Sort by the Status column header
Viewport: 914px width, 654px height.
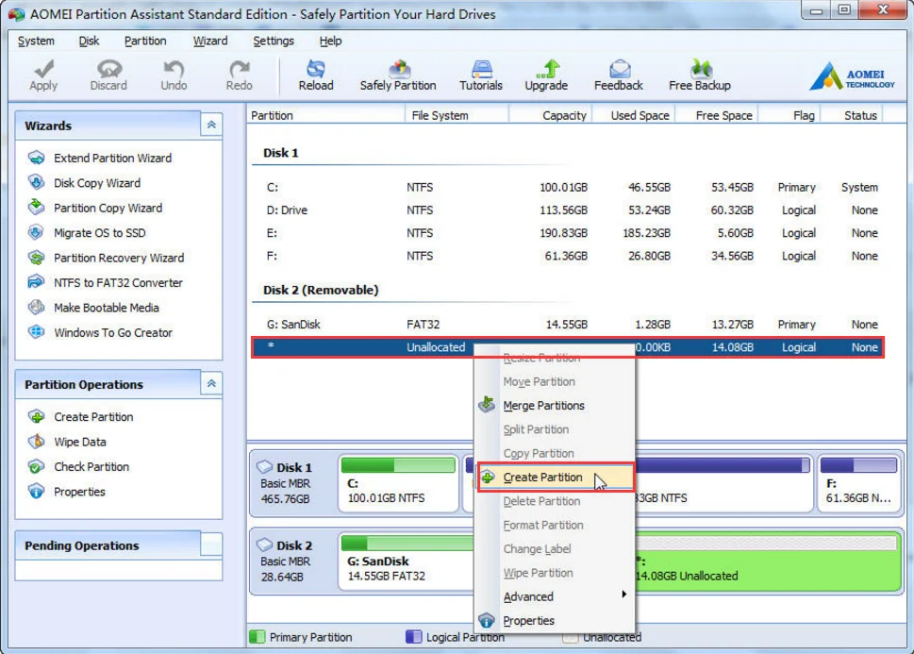[x=852, y=115]
